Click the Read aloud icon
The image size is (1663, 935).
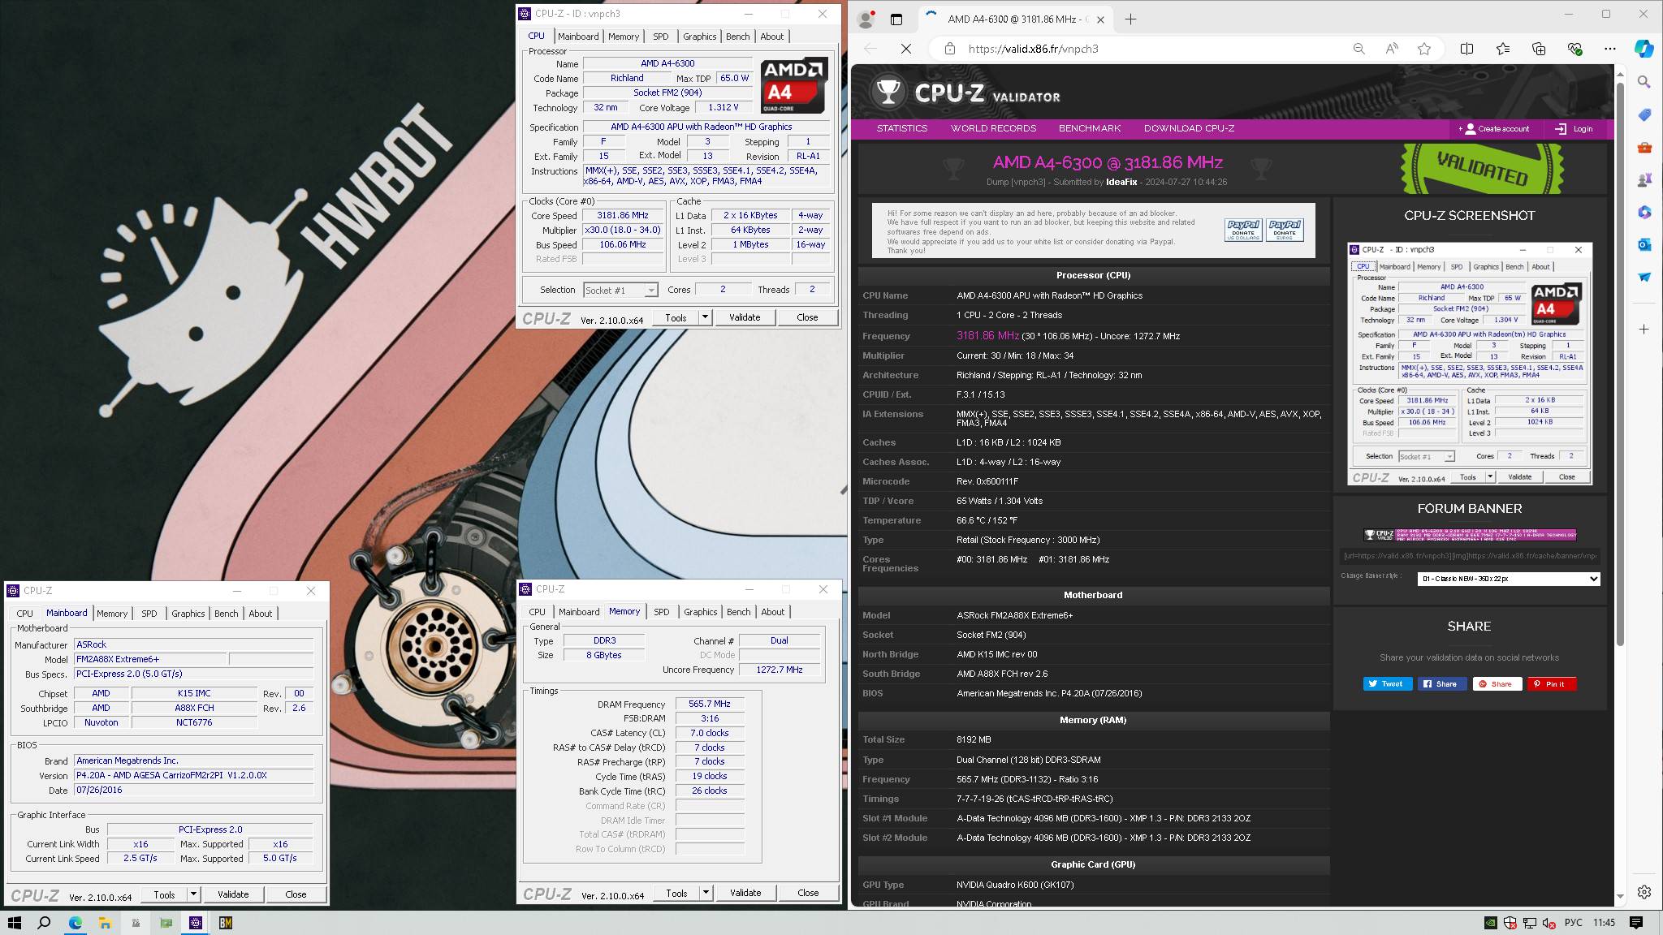(1392, 49)
